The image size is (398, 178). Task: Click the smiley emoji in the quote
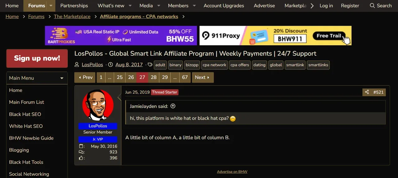pos(233,118)
